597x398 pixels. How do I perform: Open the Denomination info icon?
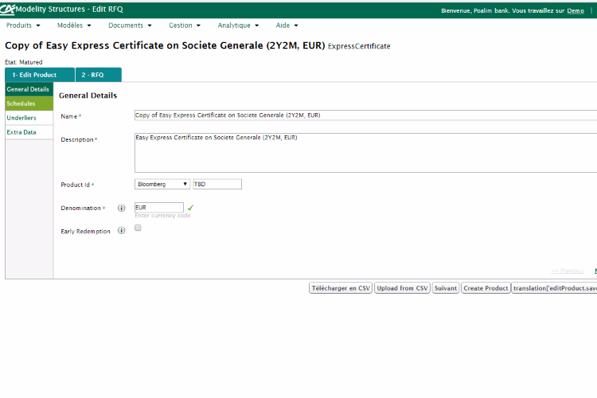coord(122,208)
